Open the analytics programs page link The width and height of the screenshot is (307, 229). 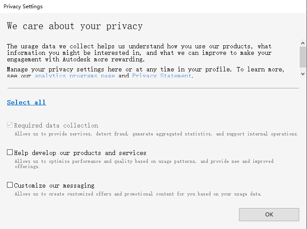click(x=74, y=76)
